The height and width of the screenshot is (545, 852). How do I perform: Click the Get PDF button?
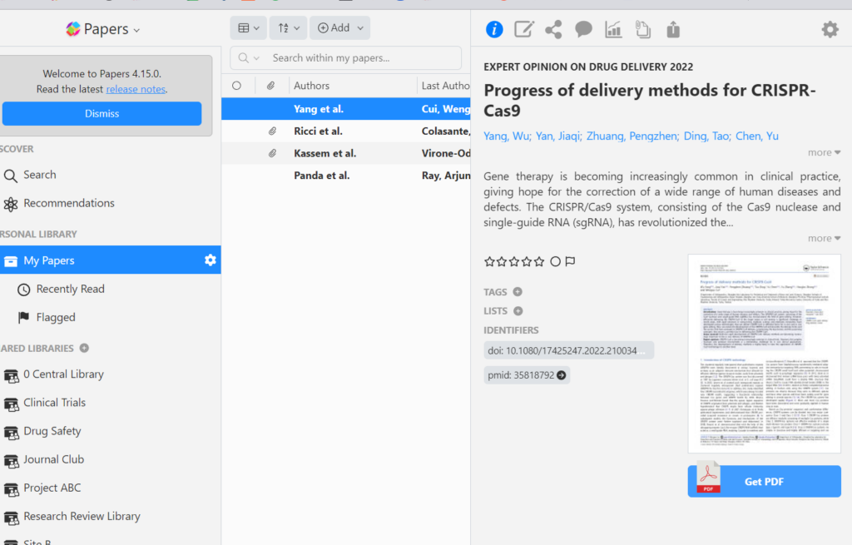[764, 481]
